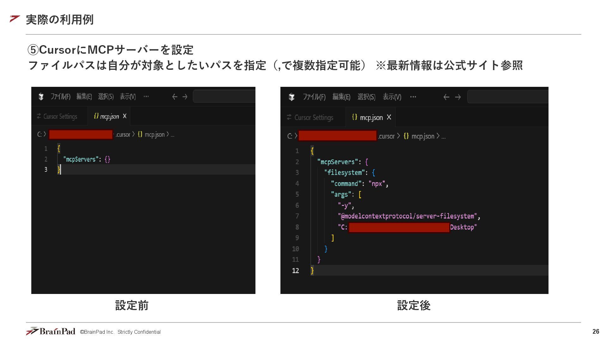This screenshot has width=607, height=341.
Task: Expand the overflow menu dots in left window
Action: [x=146, y=97]
